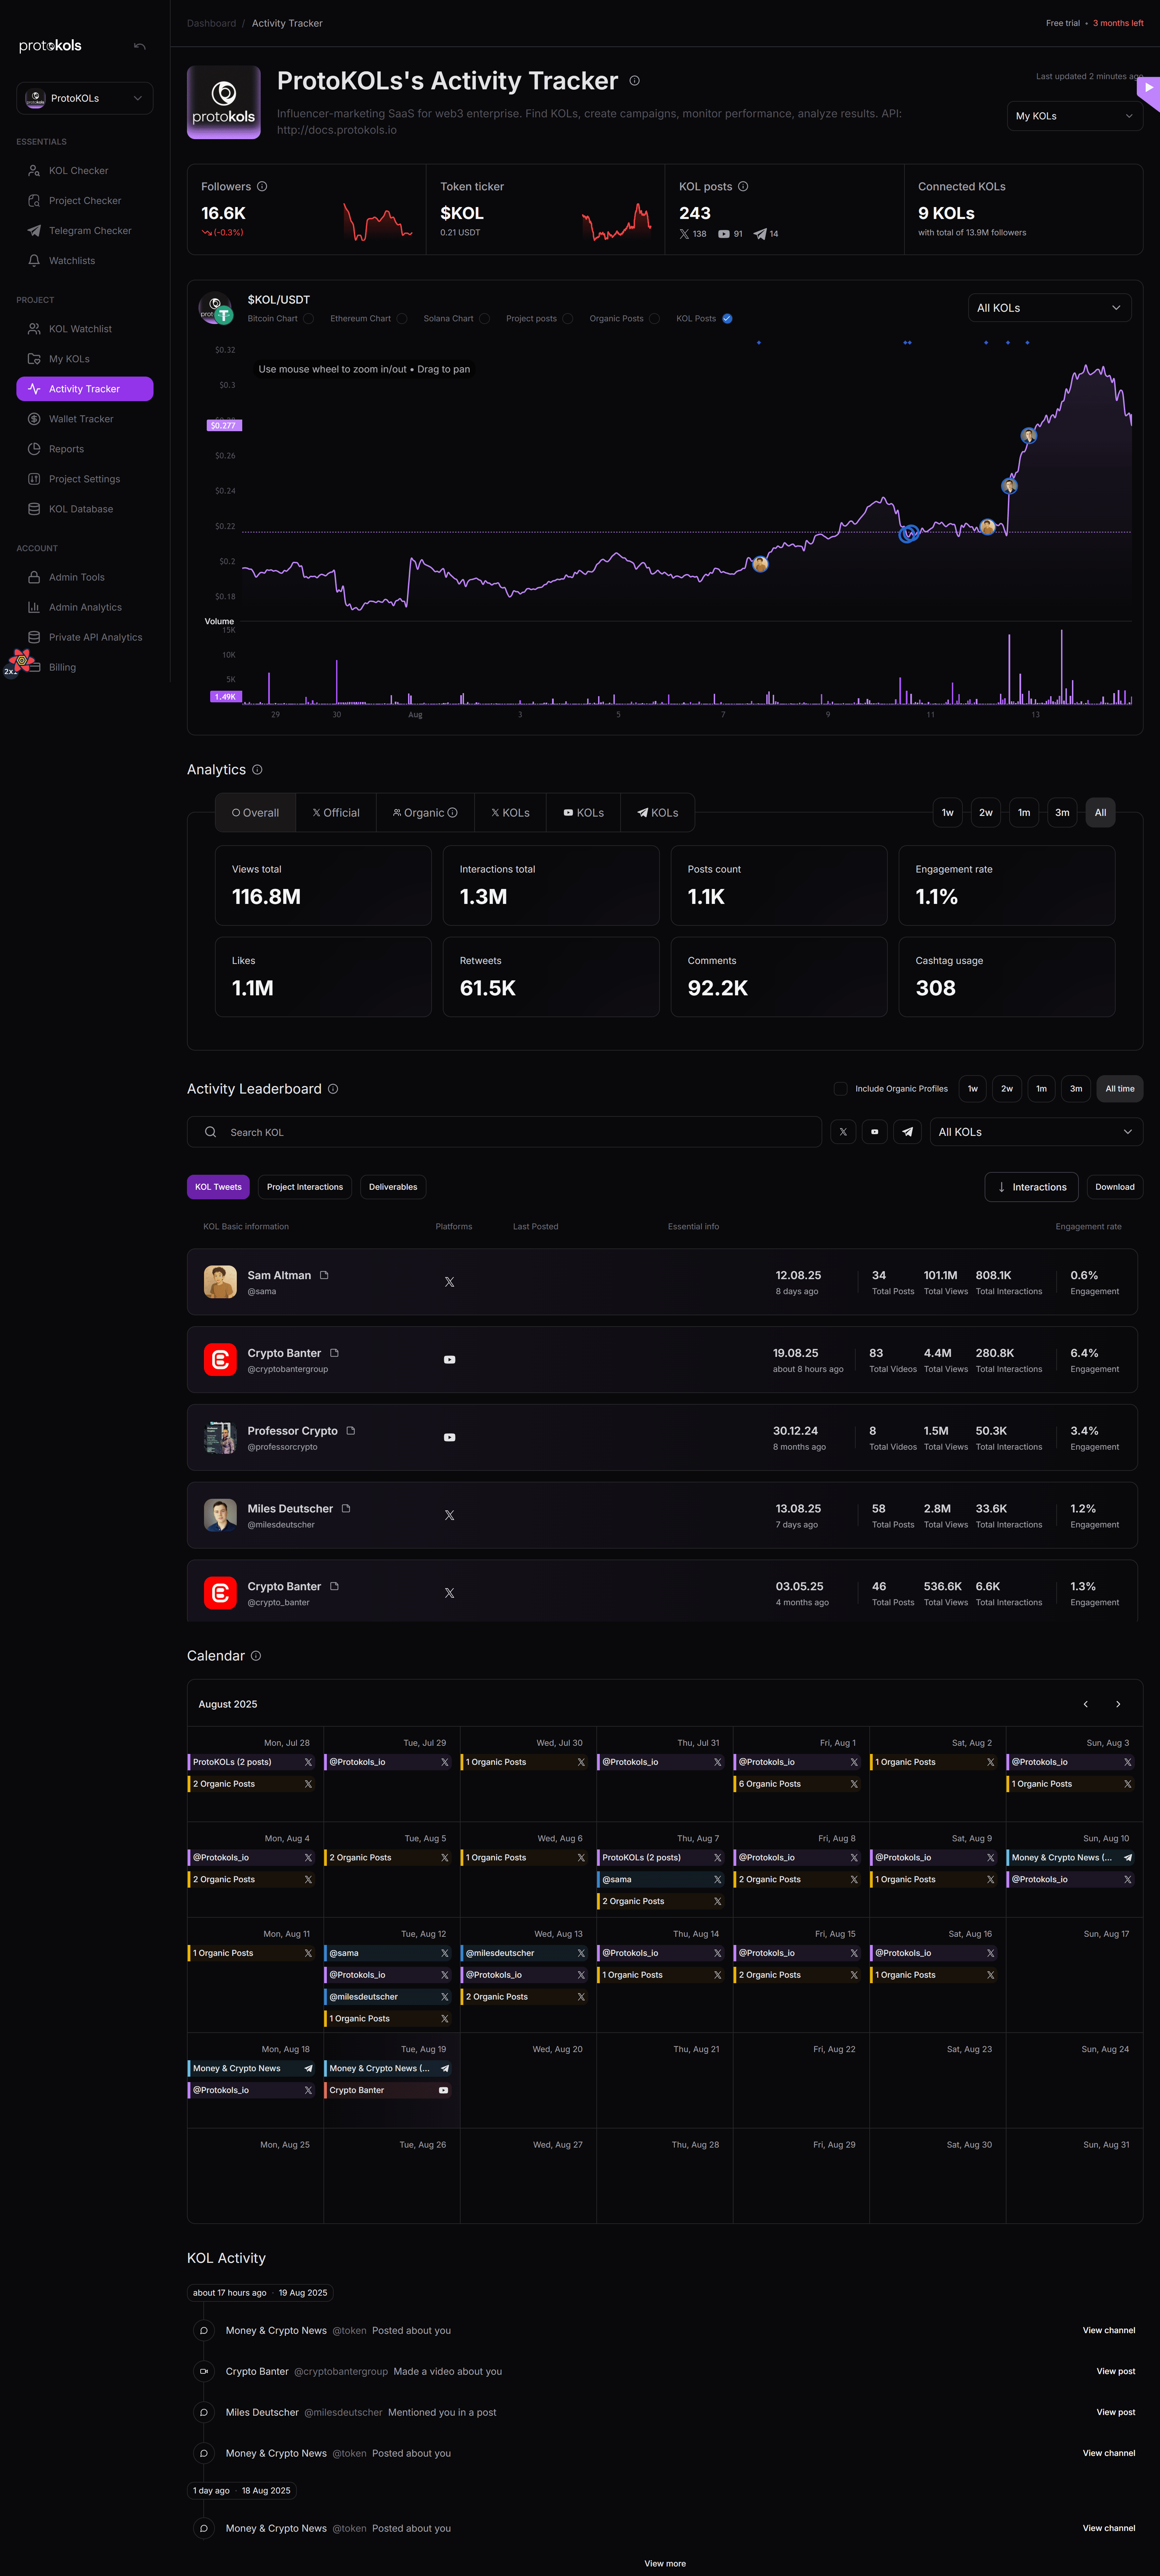Image resolution: width=1160 pixels, height=2576 pixels.
Task: Toggle Organic Posts markers
Action: 655,319
